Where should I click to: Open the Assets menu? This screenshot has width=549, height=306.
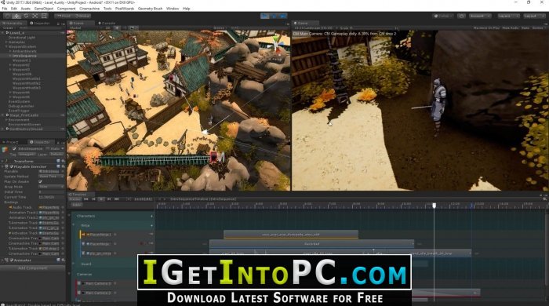26,9
